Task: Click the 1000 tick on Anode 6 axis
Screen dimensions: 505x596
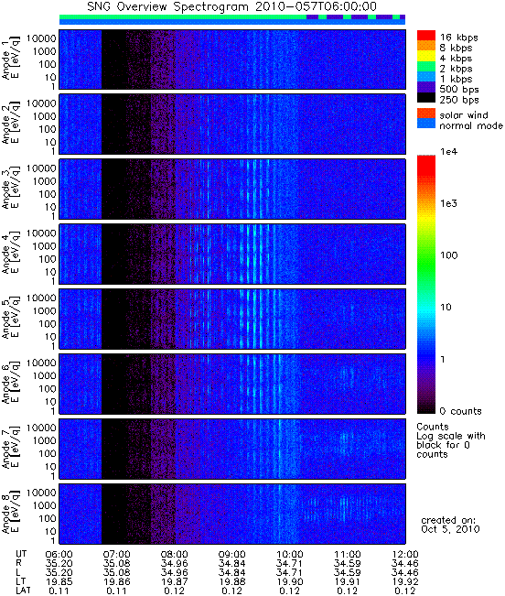Action: click(44, 376)
